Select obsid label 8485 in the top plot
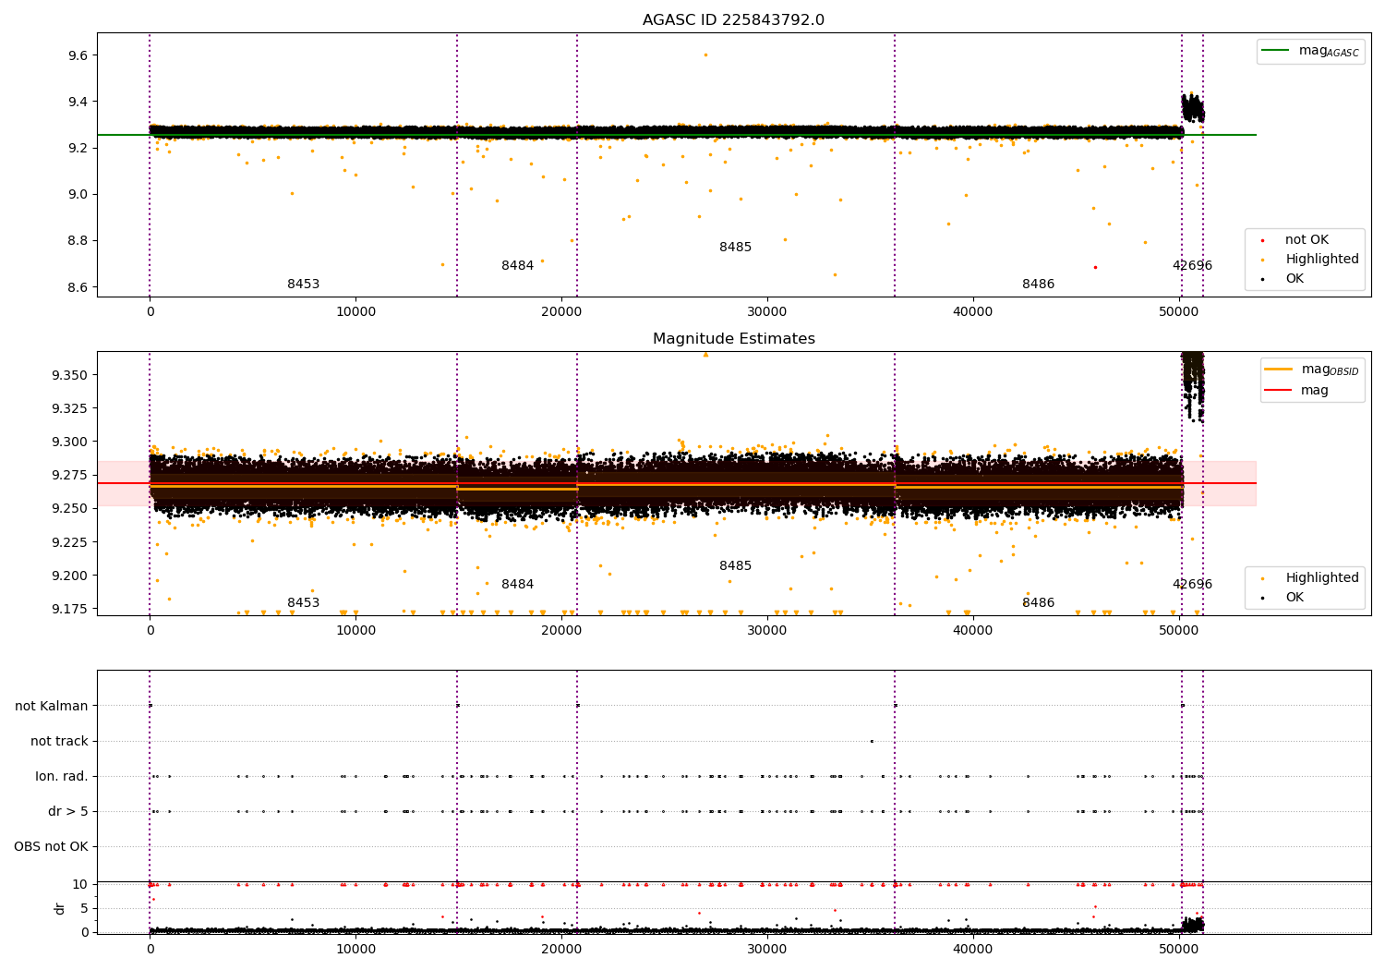Viewport: 1385px width, 970px height. pyautogui.click(x=735, y=248)
